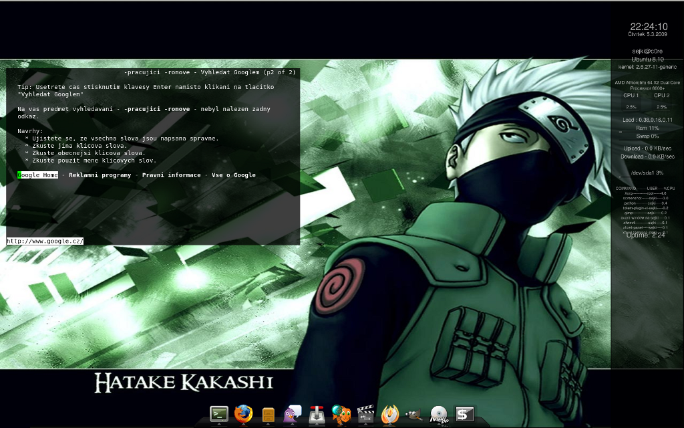Viewport: 684px width, 428px height.
Task: Click the 22:24:10 clock in the system monitor
Action: [649, 27]
